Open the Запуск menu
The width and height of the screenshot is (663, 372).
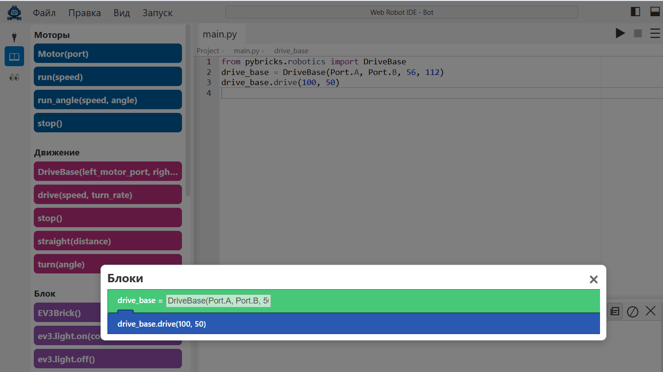(x=157, y=13)
